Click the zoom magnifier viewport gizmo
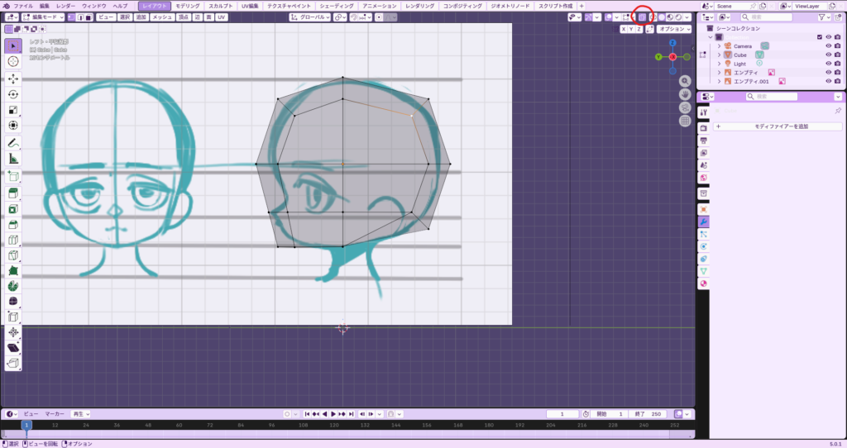Viewport: 847px width, 448px height. coord(685,81)
